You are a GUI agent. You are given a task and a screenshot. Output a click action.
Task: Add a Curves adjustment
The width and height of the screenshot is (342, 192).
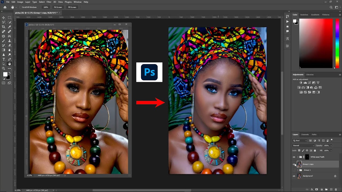309,83
